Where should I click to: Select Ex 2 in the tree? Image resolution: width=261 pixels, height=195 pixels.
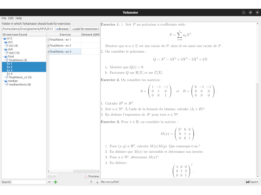click(24, 67)
